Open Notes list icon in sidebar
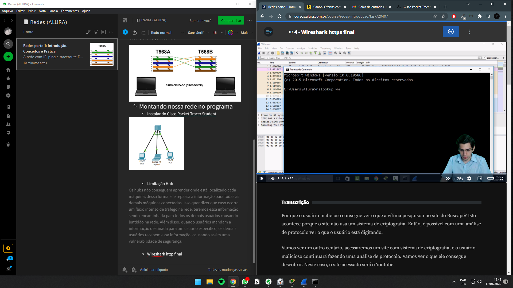Viewport: 513px width, 288px height. point(8,87)
